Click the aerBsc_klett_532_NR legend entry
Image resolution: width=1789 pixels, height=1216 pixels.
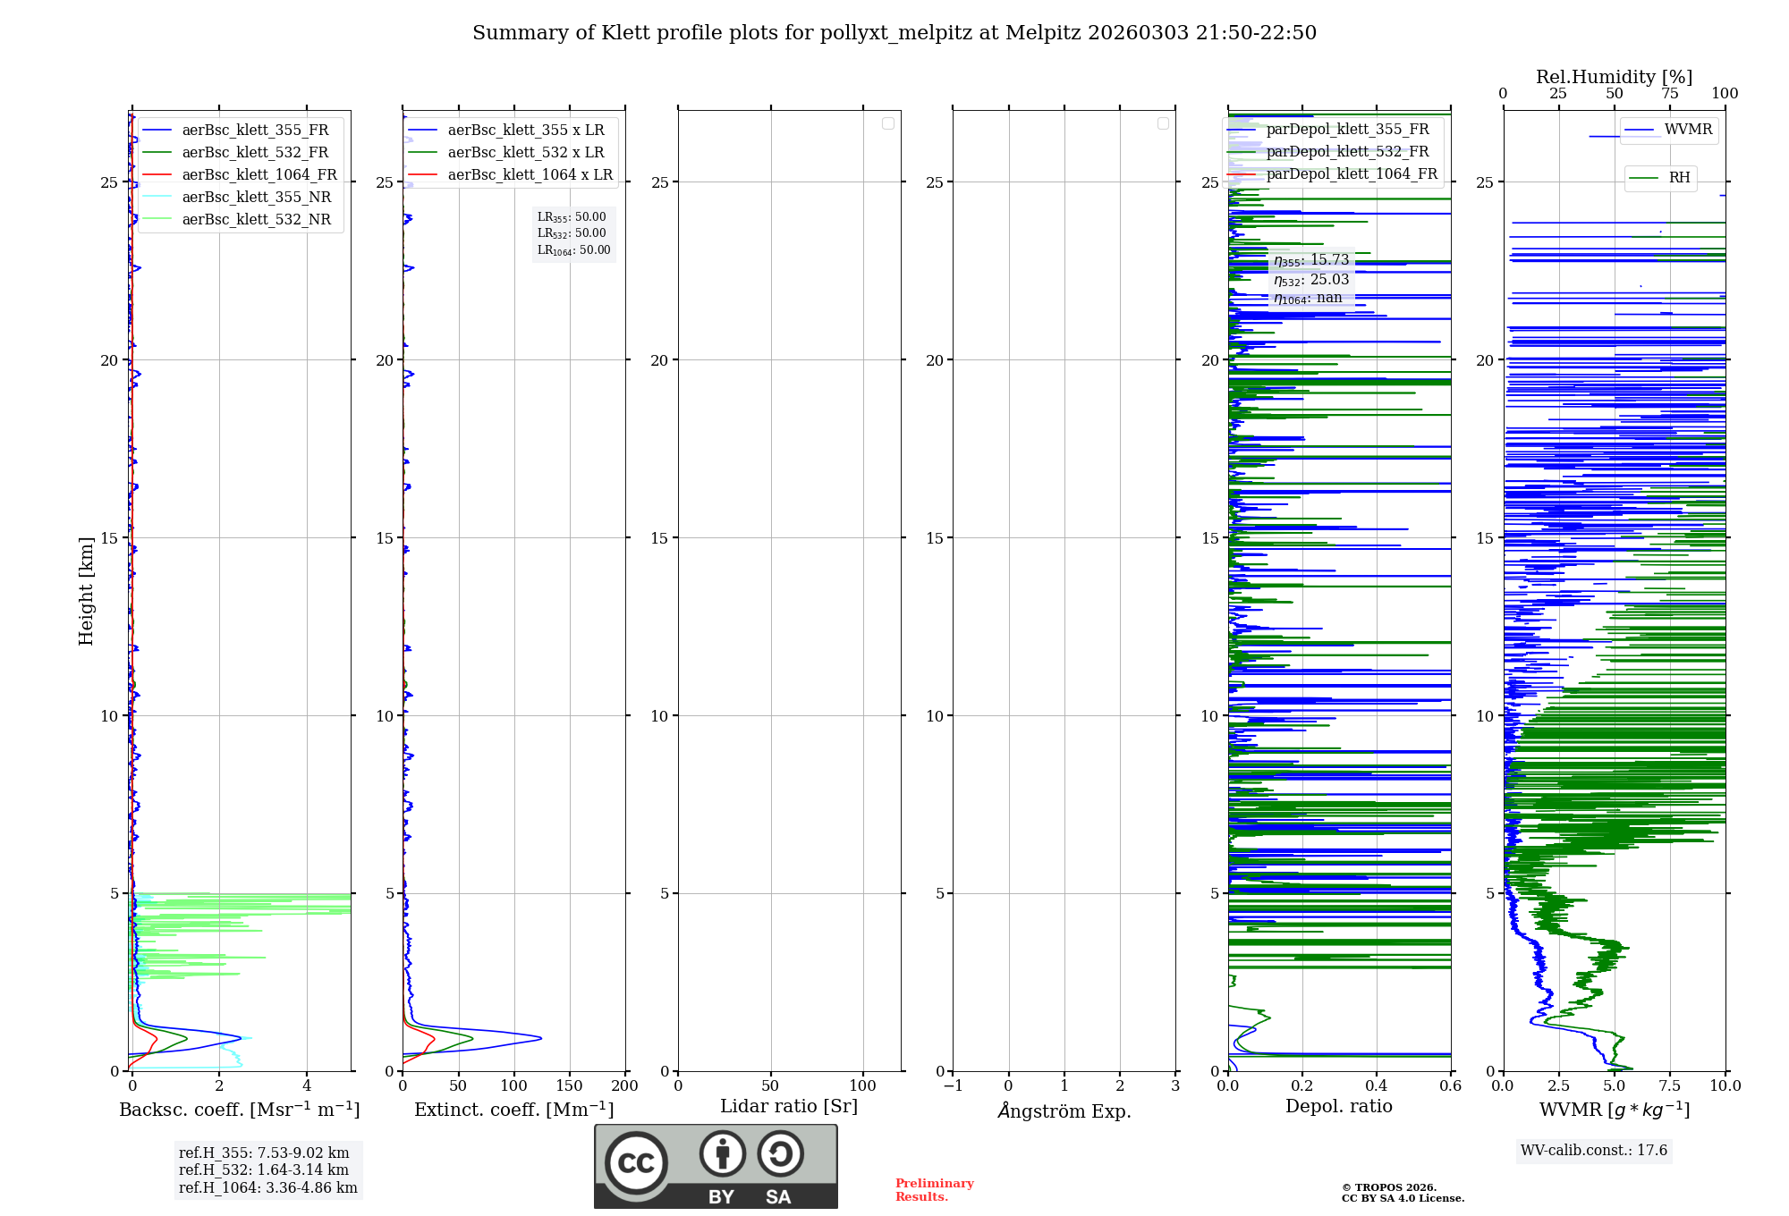(x=256, y=219)
